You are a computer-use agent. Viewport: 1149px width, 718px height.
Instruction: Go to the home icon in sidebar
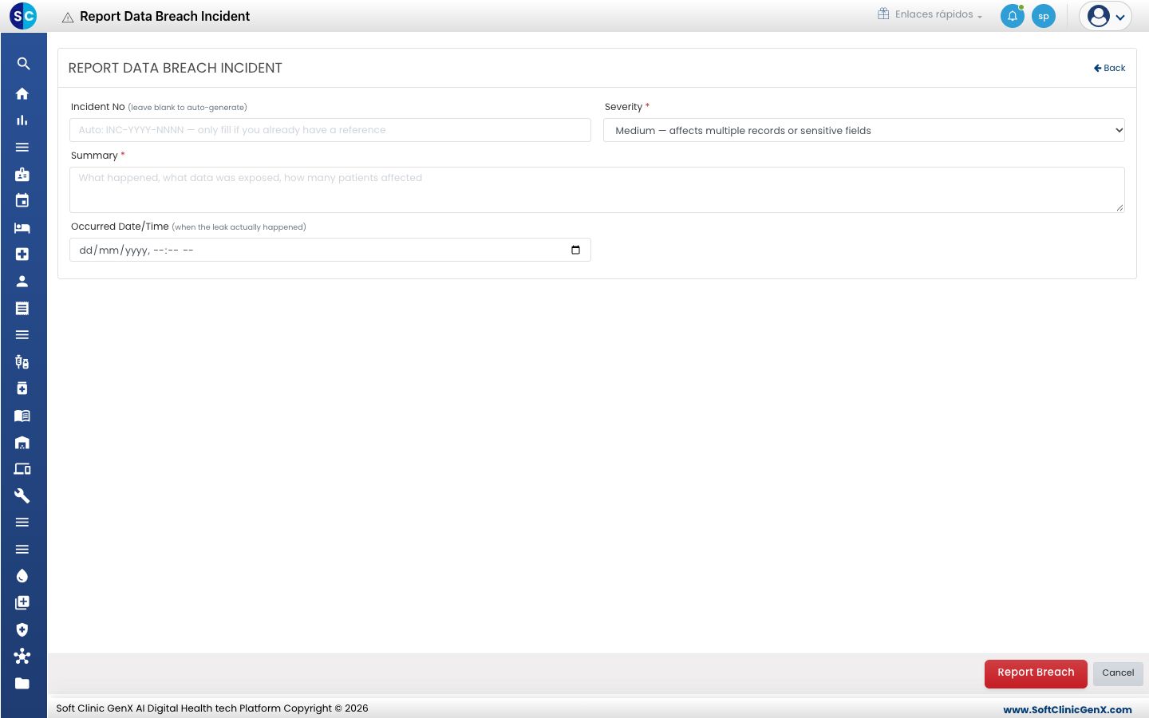pyautogui.click(x=22, y=93)
